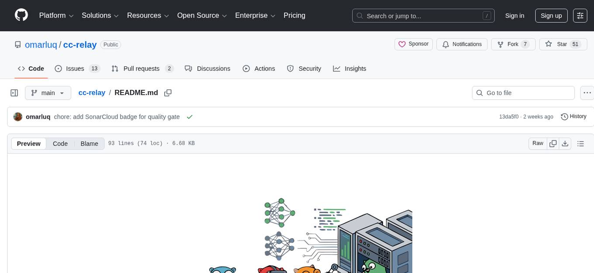Open the Blame view tab
Screen dimensions: 594x273
point(89,143)
